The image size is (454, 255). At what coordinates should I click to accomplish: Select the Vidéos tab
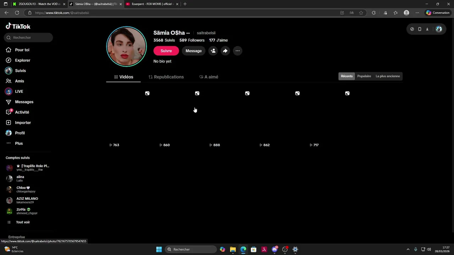click(123, 77)
